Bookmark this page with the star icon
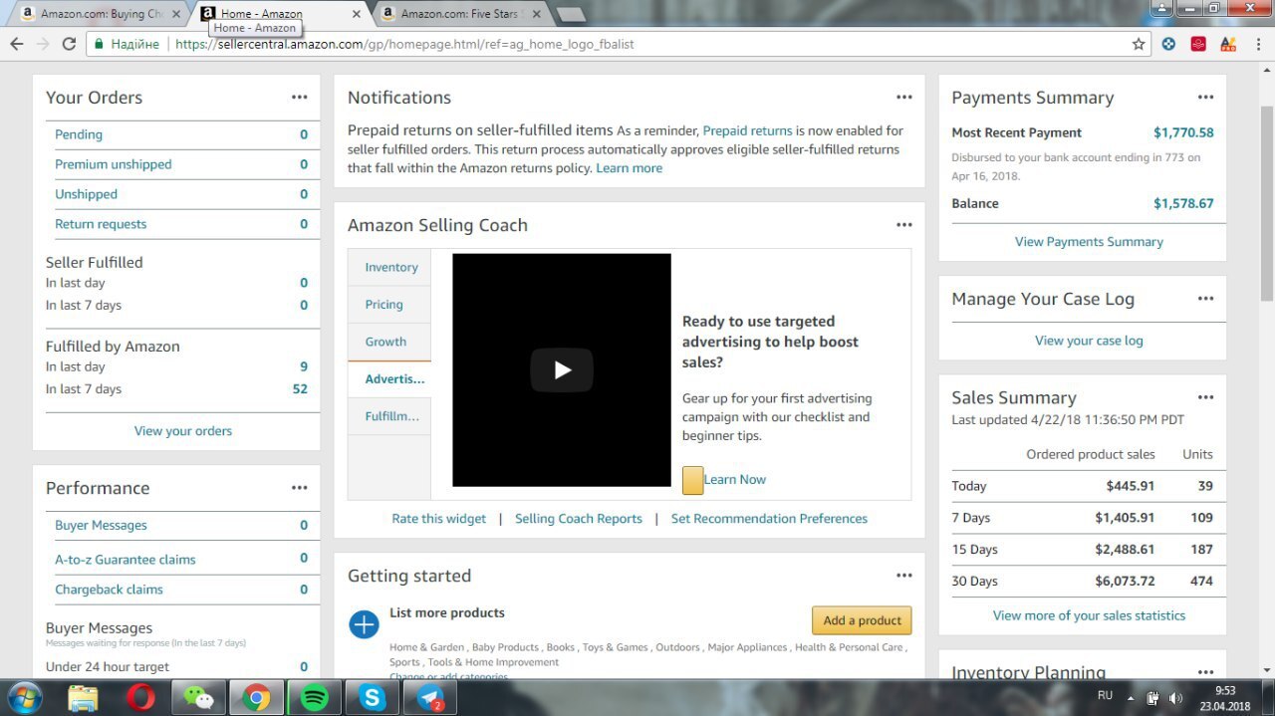This screenshot has height=716, width=1275. (1139, 44)
